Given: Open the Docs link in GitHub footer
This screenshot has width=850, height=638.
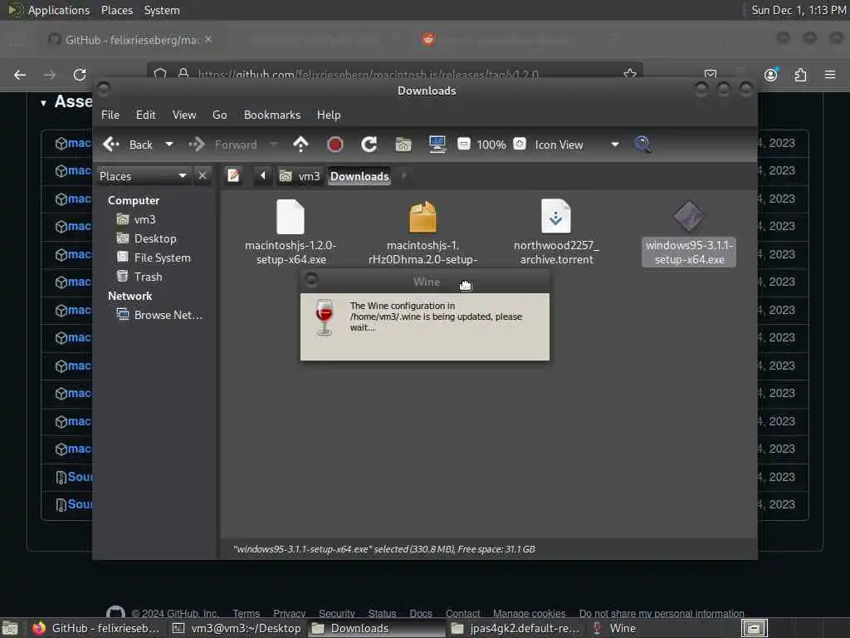Looking at the screenshot, I should 421,613.
